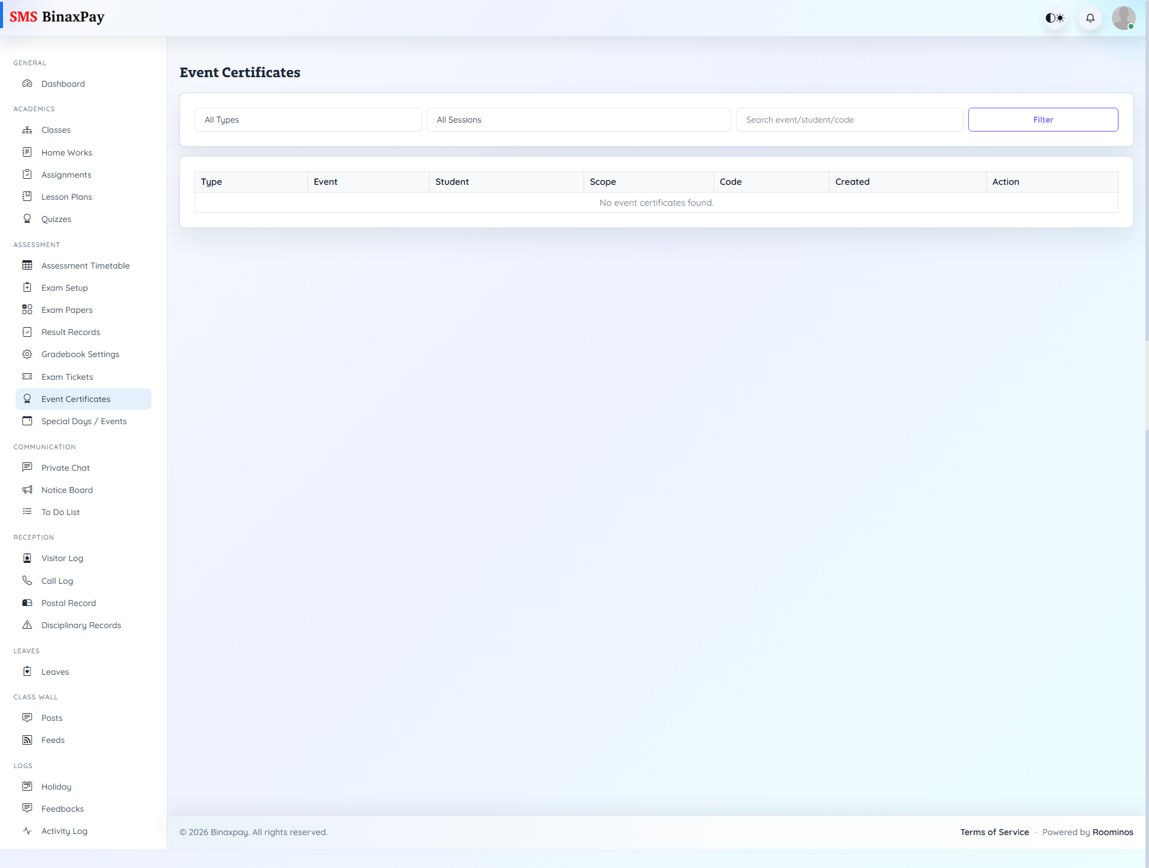Open the Terms of Service link

click(994, 832)
